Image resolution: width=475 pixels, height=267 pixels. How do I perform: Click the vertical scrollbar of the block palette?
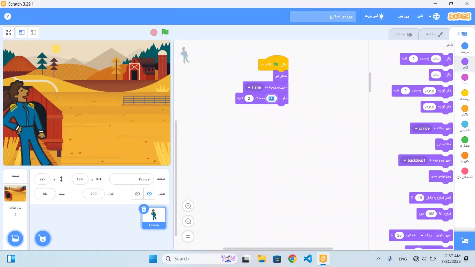pyautogui.click(x=370, y=82)
